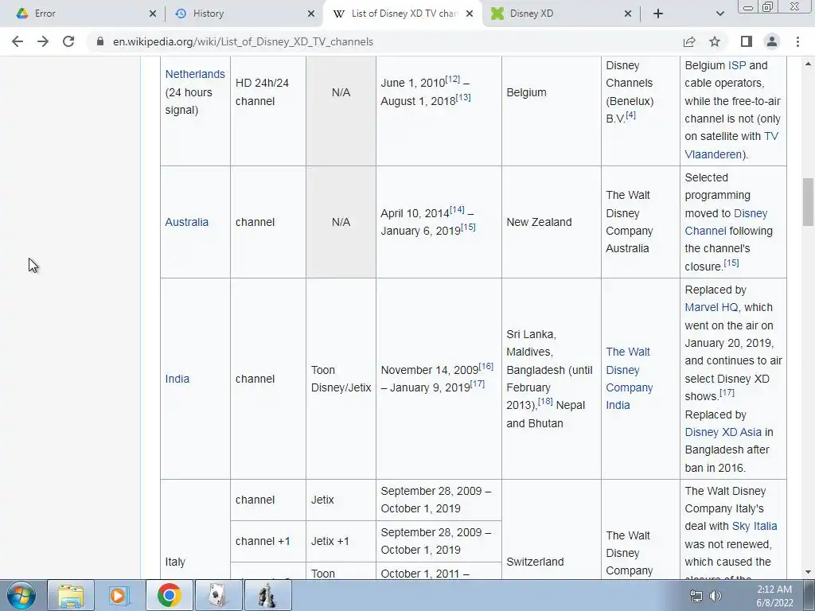Click the 'Jetix +1' table cell
Viewport: 815px width, 611px height.
click(x=341, y=541)
